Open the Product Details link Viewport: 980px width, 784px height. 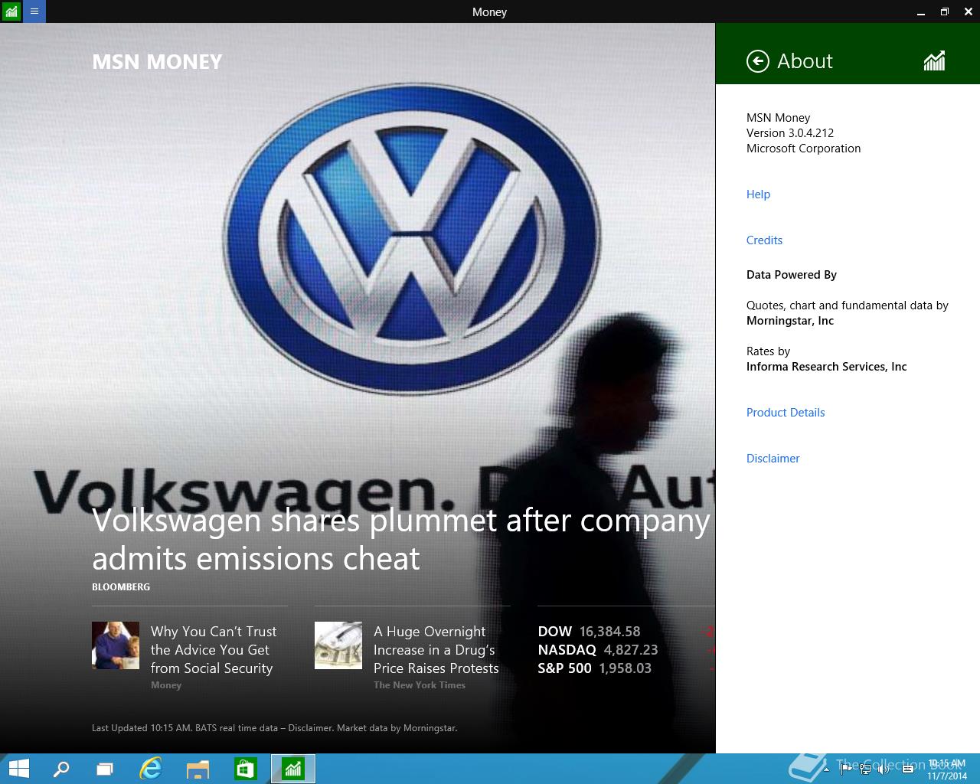(786, 413)
